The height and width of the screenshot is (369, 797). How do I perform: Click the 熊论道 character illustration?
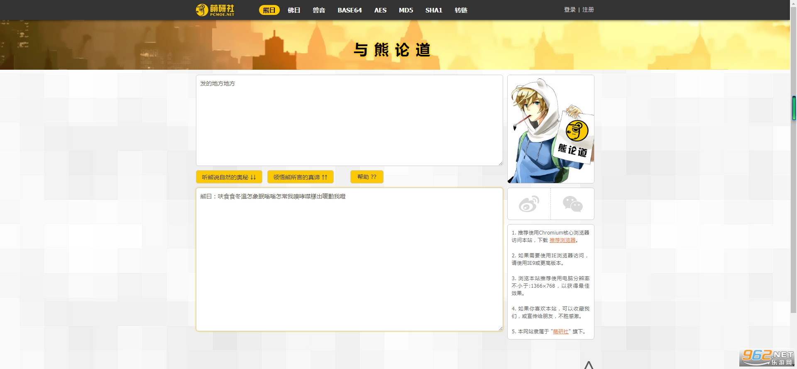pyautogui.click(x=551, y=129)
